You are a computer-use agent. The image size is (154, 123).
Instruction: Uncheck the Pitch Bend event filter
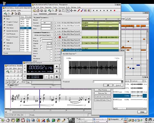tap(5, 28)
